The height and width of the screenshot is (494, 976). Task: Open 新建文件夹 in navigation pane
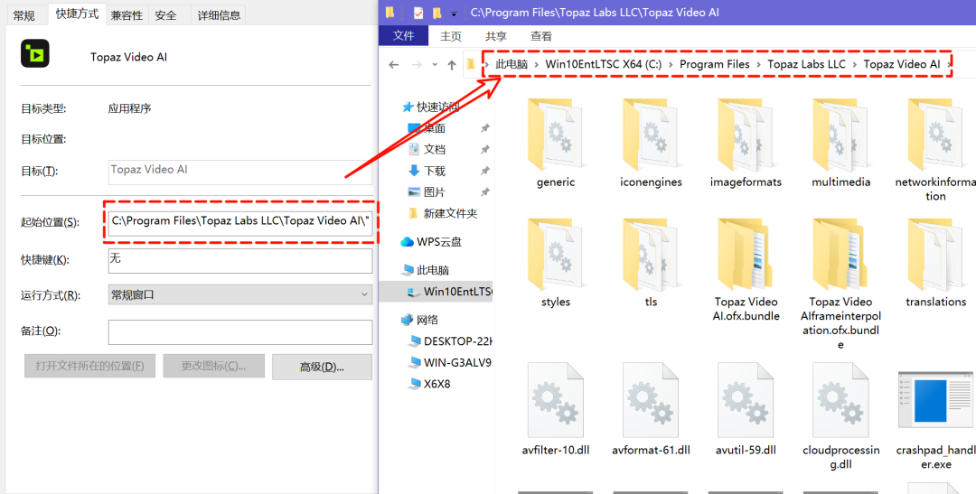[443, 213]
